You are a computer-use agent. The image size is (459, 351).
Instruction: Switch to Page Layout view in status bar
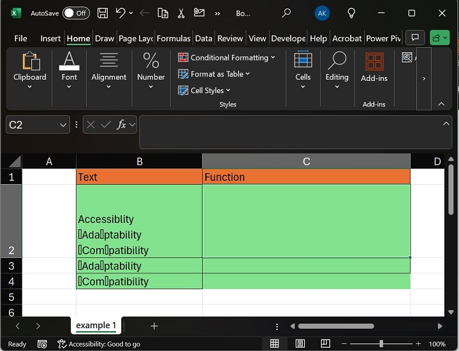coord(300,344)
